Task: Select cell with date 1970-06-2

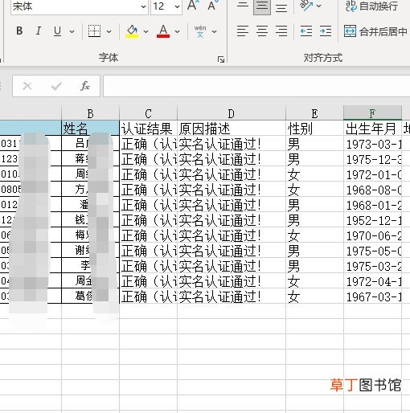Action: point(372,235)
